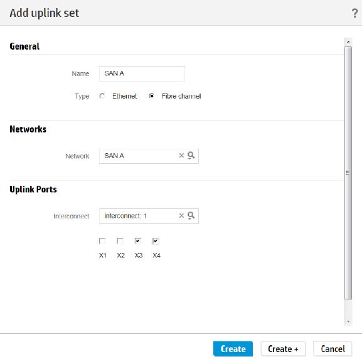Click the Create + button
This screenshot has width=362, height=359.
coord(283,348)
